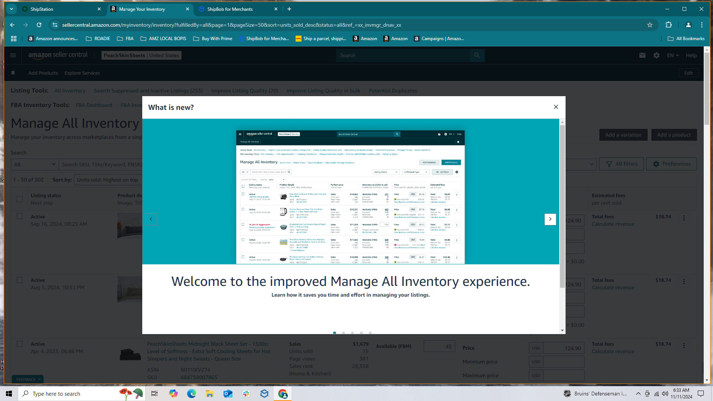Check the Aug 5, 2024 listing checkbox
The height and width of the screenshot is (401, 713).
pyautogui.click(x=20, y=280)
